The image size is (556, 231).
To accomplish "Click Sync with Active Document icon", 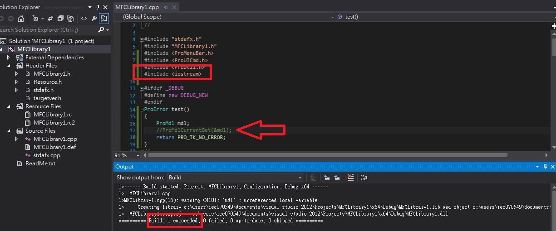I will coord(49,19).
